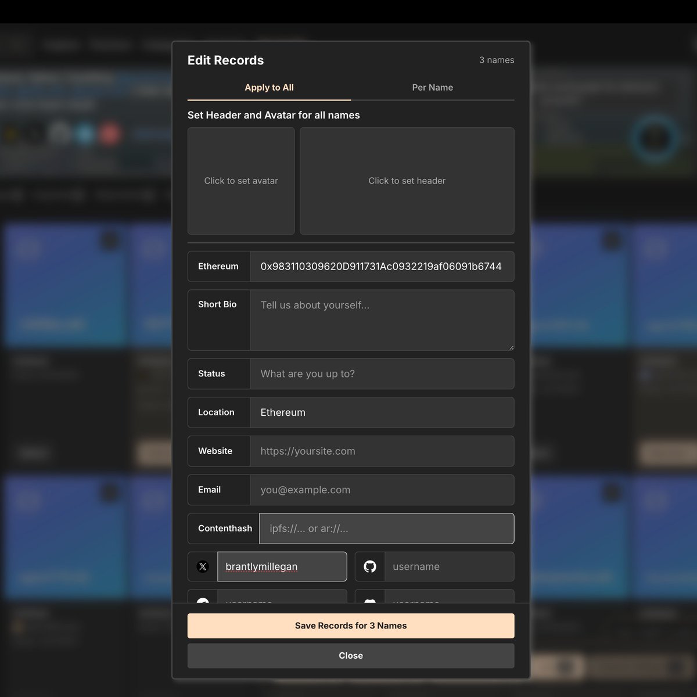Click the '3 names' count text

pos(497,60)
